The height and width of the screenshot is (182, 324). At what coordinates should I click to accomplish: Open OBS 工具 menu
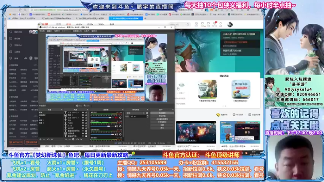click(87, 31)
